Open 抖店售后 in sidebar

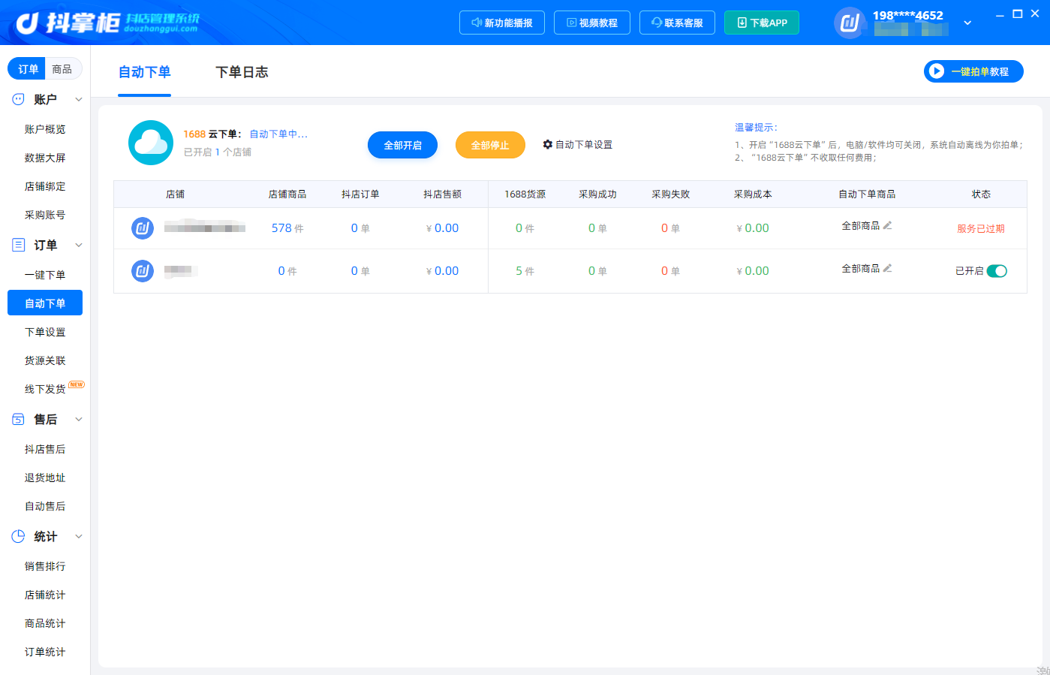[45, 449]
